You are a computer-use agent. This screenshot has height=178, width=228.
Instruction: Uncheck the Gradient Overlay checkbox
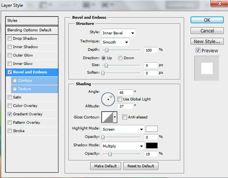click(10, 114)
